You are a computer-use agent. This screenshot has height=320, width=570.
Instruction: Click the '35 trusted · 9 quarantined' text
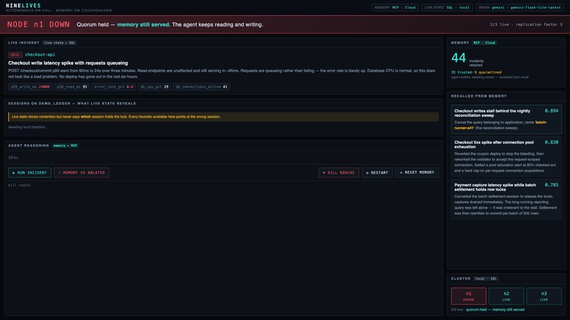pyautogui.click(x=476, y=72)
